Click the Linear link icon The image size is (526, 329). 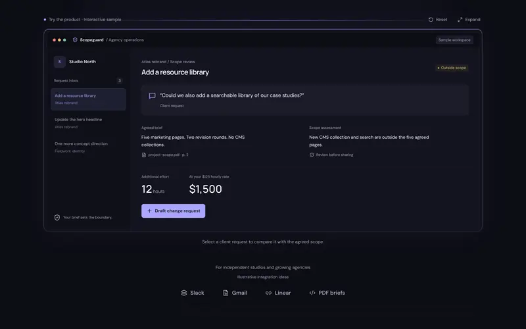tap(268, 293)
